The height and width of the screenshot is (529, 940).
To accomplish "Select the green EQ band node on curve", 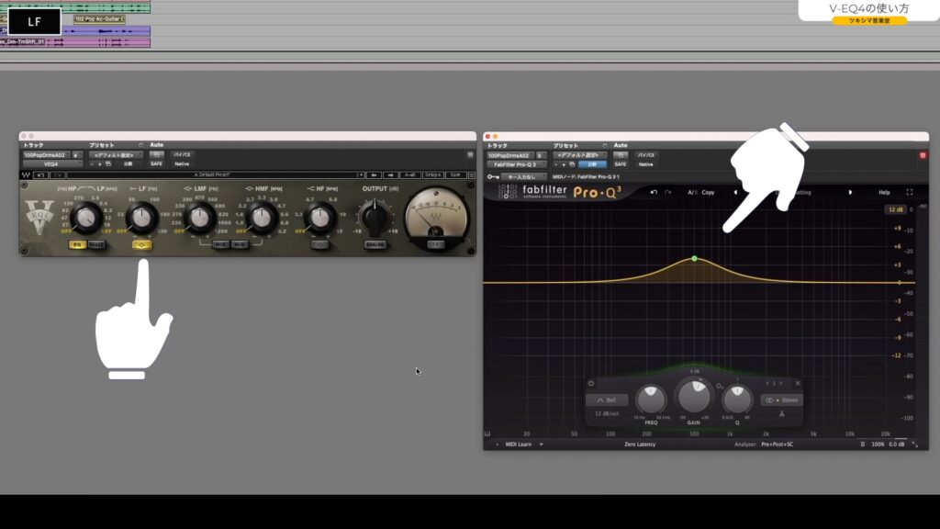I will tap(694, 258).
